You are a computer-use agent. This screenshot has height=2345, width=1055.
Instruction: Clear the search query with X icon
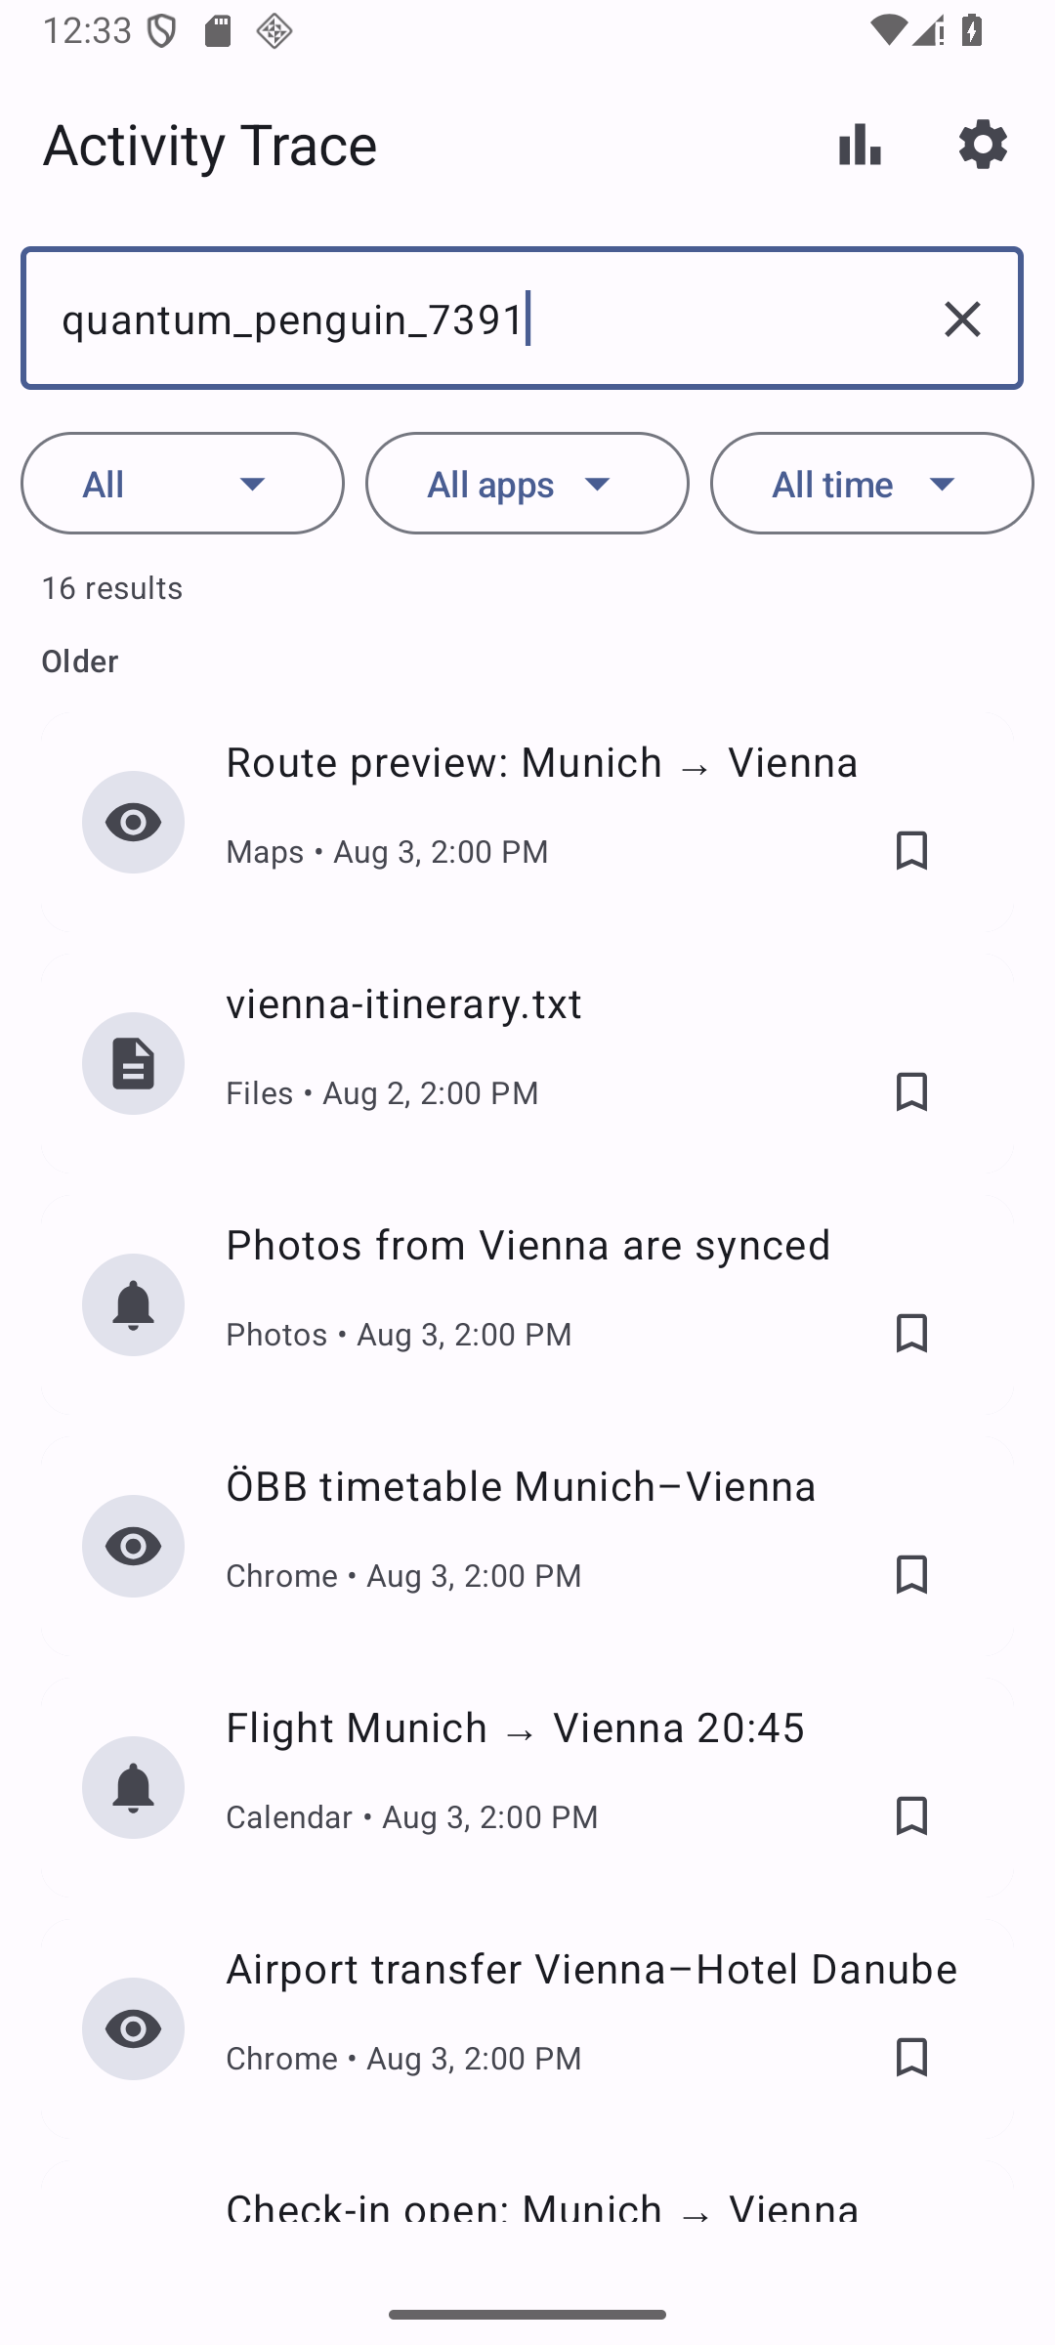962,319
